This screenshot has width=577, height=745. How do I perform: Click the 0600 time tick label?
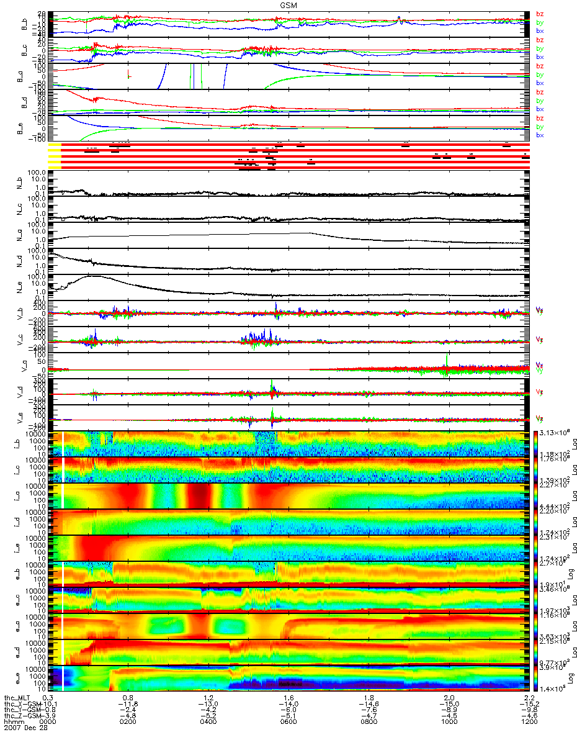[x=289, y=722]
